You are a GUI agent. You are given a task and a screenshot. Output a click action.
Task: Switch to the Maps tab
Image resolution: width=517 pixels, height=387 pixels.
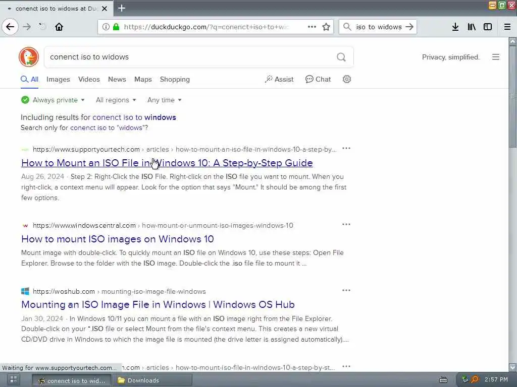143,79
